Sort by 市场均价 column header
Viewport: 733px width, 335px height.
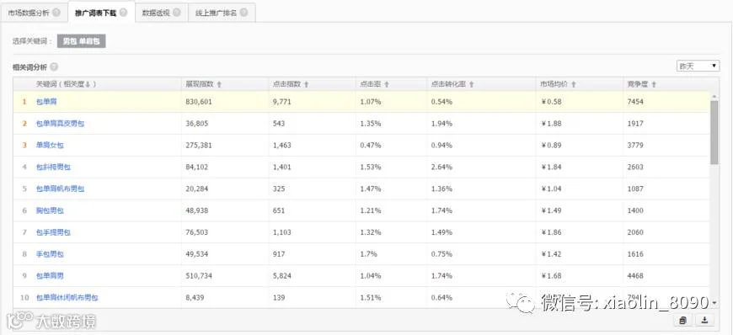(x=558, y=84)
